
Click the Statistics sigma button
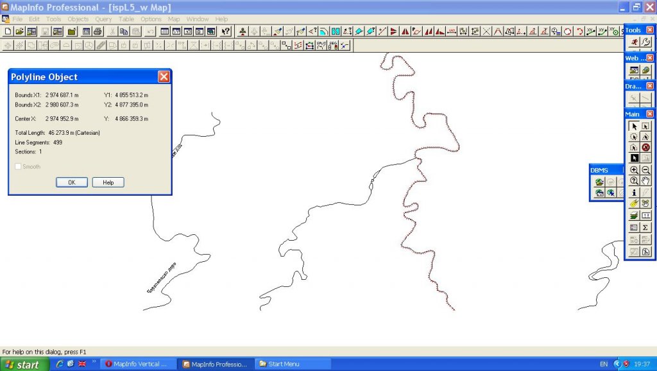tap(645, 227)
